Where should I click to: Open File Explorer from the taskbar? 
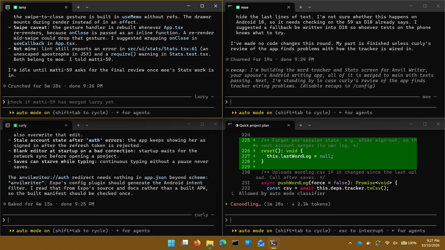[x=210, y=243]
